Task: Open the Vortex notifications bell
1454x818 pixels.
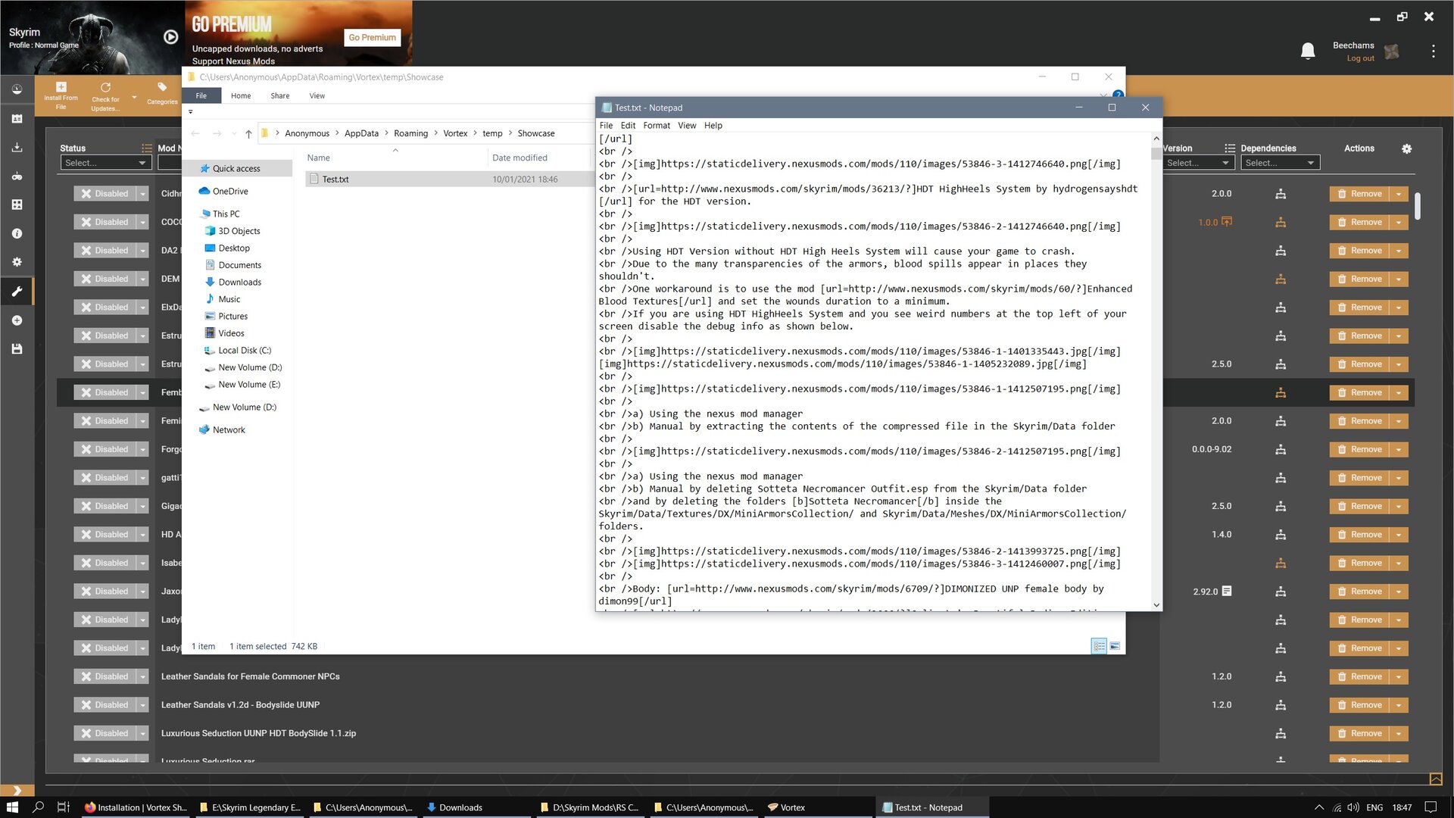Action: click(1308, 51)
